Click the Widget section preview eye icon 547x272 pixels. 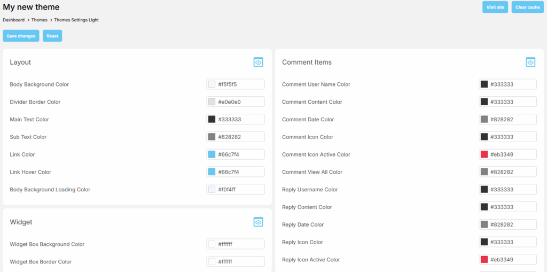[x=258, y=222]
